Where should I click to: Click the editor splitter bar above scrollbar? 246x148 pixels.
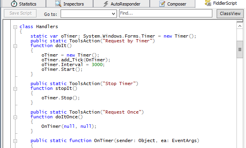pyautogui.click(x=240, y=21)
